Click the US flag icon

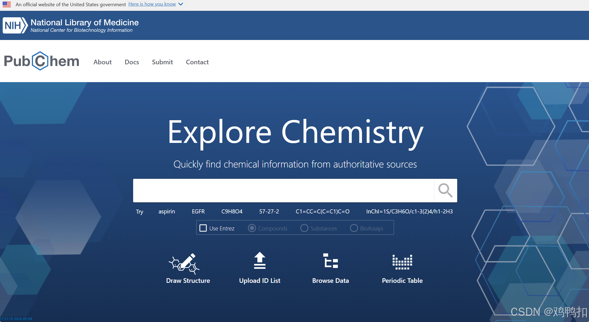(7, 4)
